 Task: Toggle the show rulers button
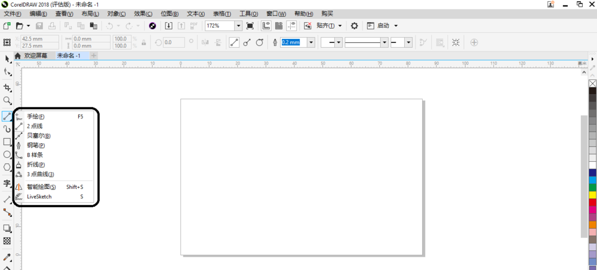point(266,26)
